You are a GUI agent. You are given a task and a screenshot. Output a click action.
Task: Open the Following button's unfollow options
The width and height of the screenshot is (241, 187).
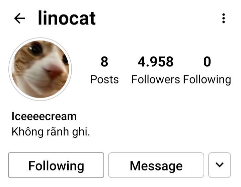pos(56,165)
